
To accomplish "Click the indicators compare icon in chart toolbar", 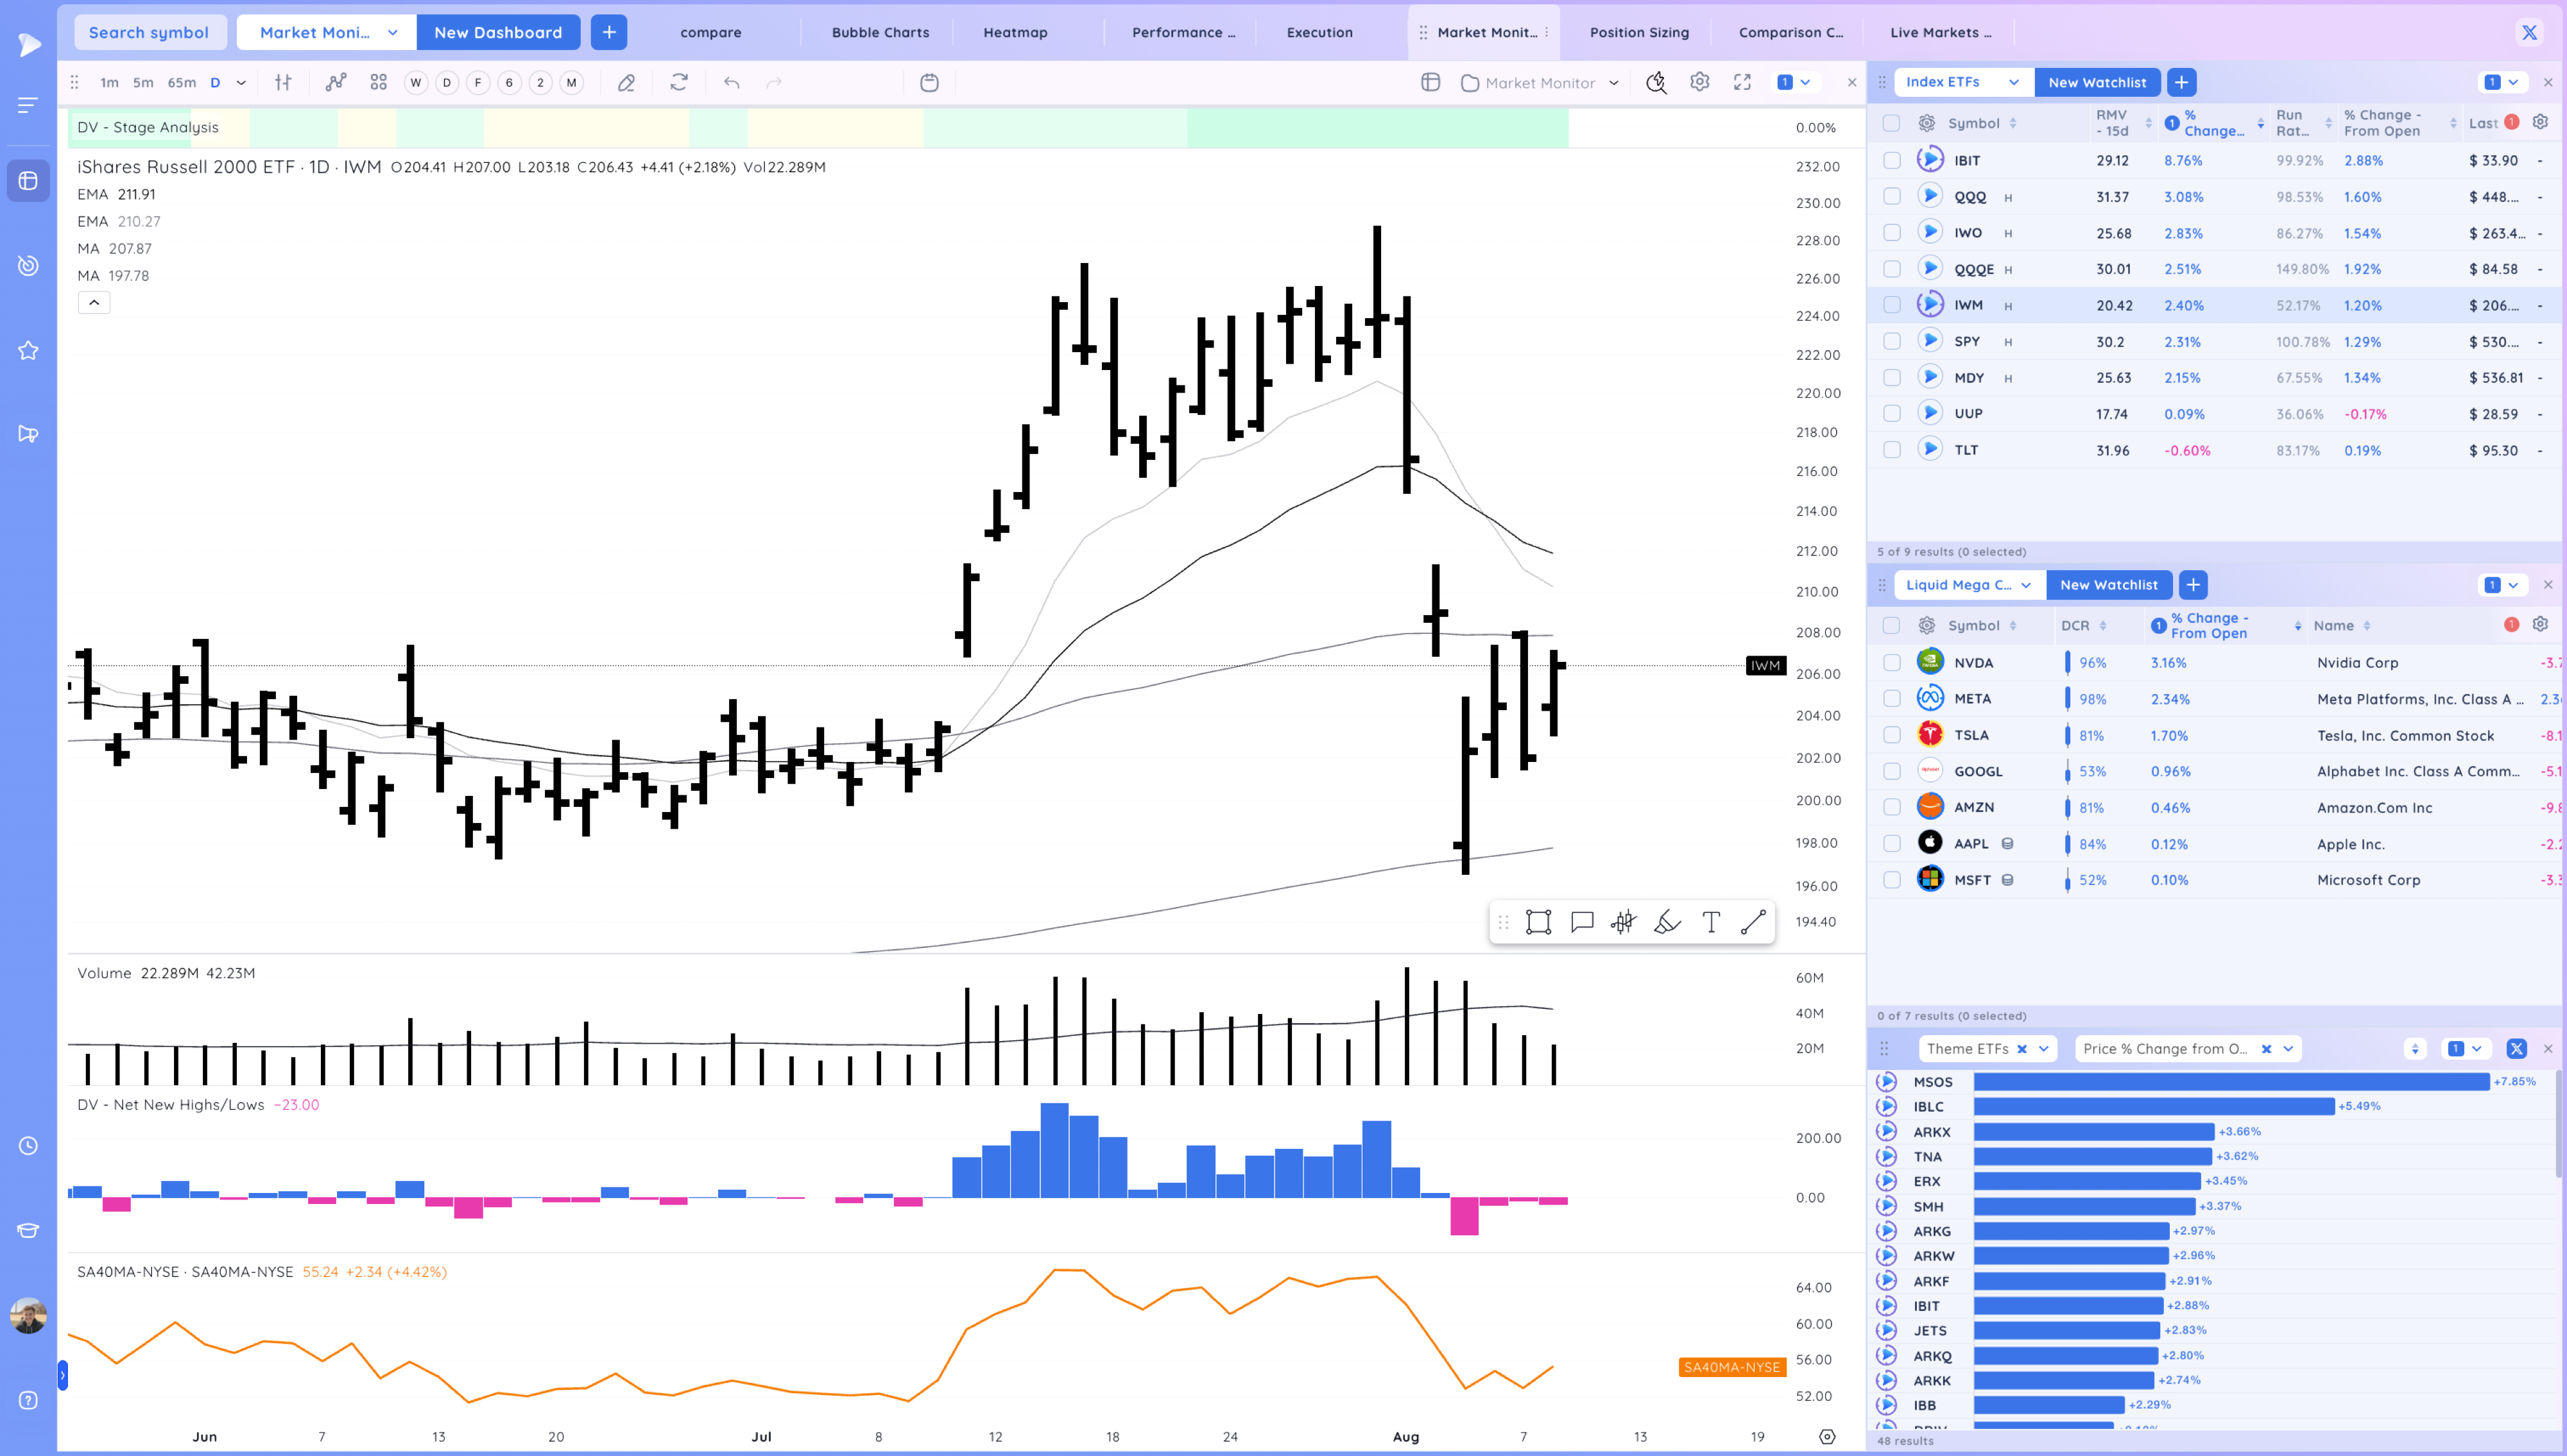I will click(x=336, y=82).
